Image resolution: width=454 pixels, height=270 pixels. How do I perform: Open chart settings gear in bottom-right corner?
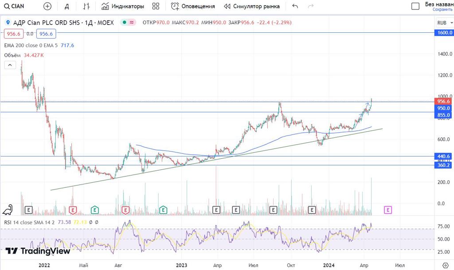click(x=446, y=266)
